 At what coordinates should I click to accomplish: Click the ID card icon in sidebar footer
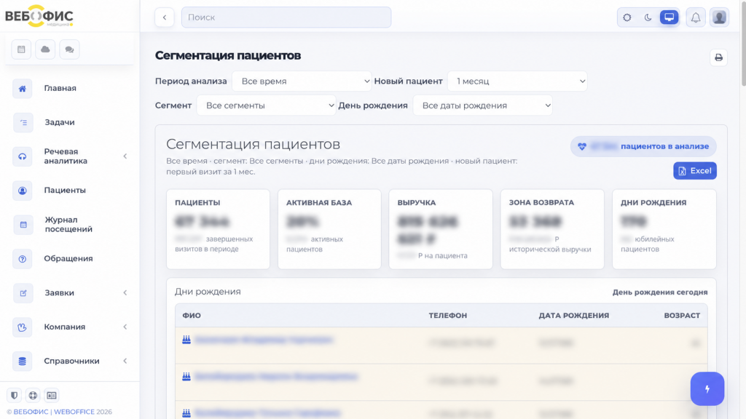pos(52,395)
